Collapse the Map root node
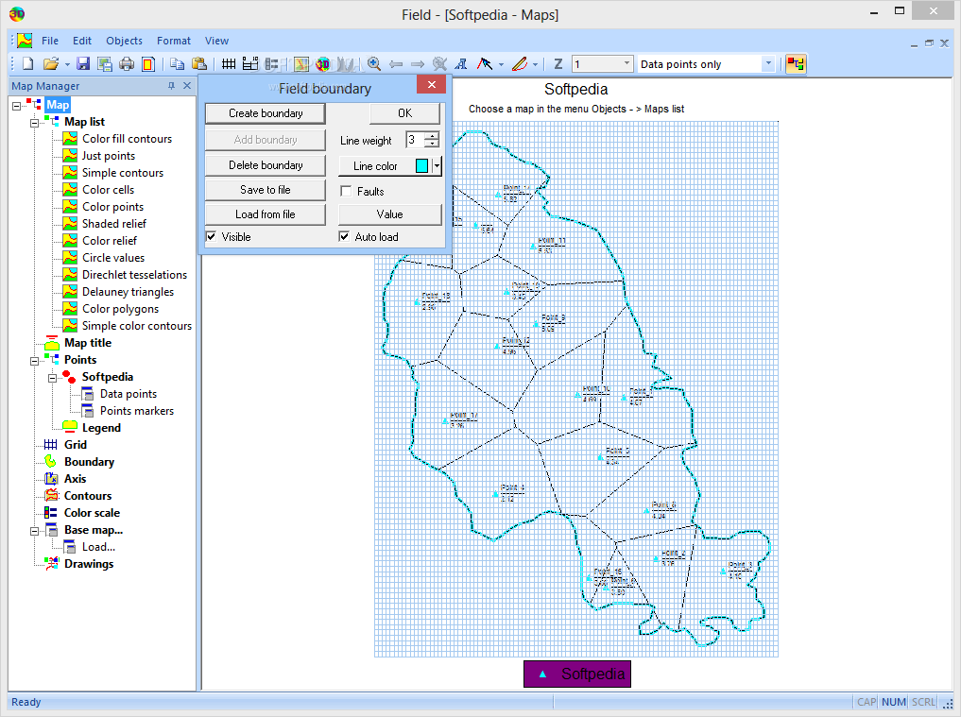This screenshot has width=961, height=717. [17, 106]
